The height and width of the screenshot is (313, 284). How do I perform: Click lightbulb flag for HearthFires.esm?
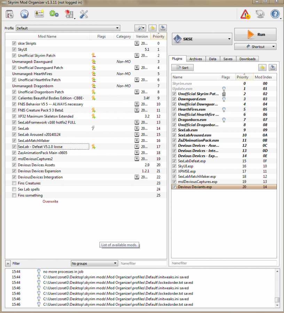click(x=224, y=110)
